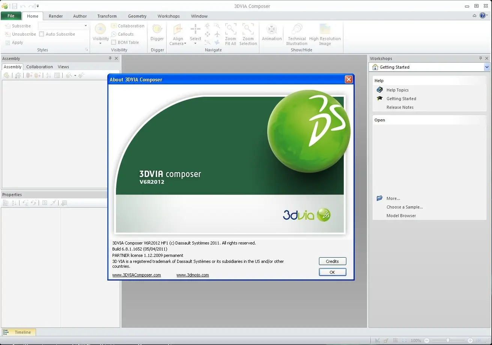Switch to the Author ribbon tab
This screenshot has height=345, width=492.
tap(80, 16)
